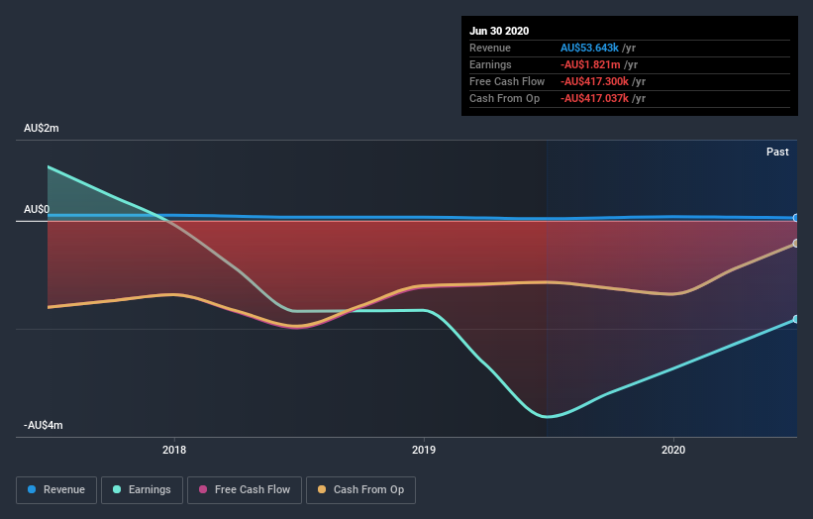Toggle the Revenue legend button
Screen dimensions: 813x519
(56, 490)
